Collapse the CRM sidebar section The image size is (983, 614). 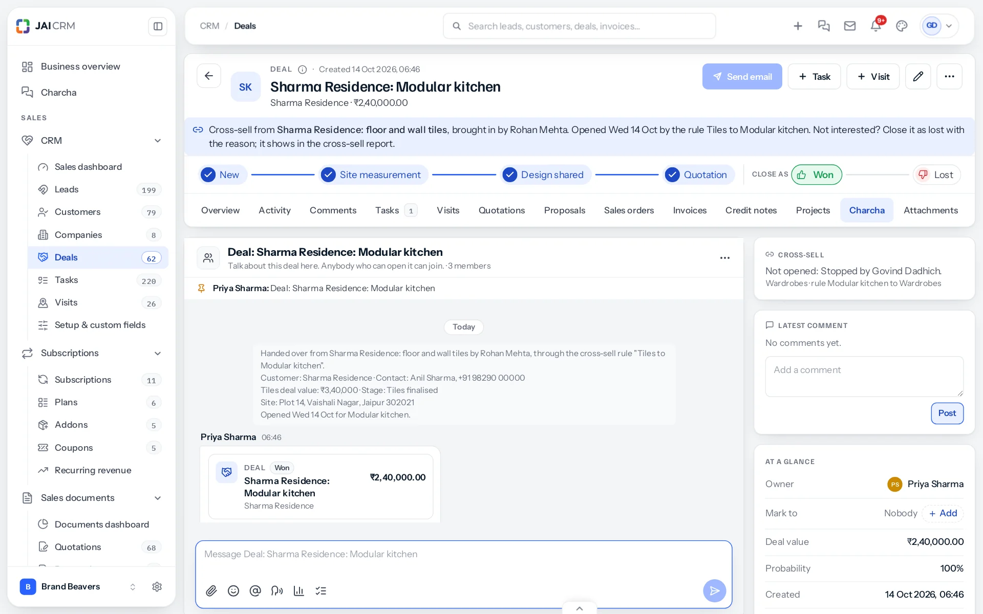click(x=158, y=141)
